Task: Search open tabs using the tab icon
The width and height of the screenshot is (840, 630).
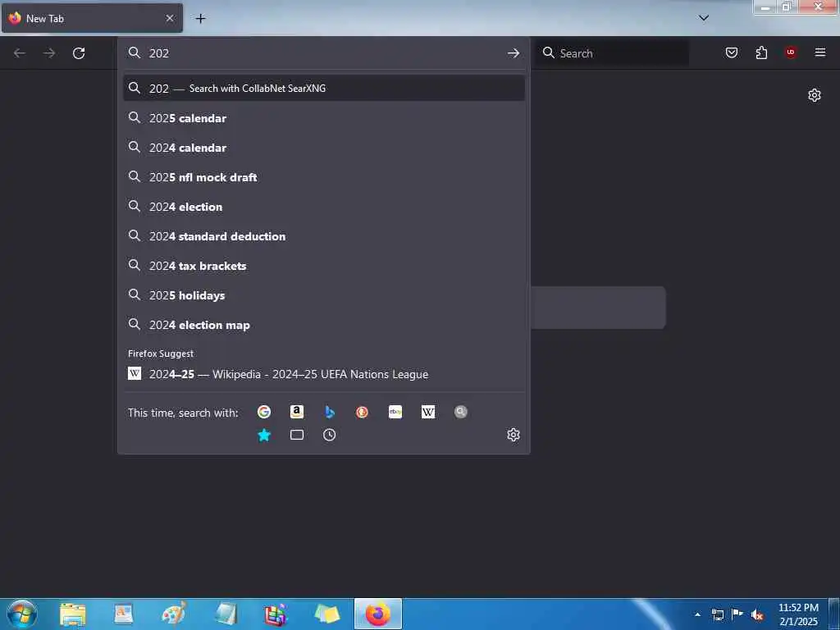Action: [297, 435]
